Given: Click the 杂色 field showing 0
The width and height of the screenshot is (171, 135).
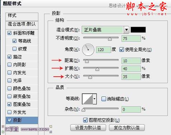Looking at the screenshot, I should click(131, 109).
